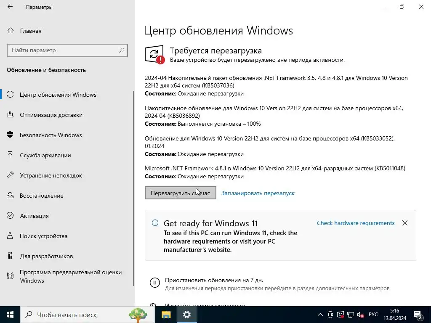Open the taskbar clock and date

[x=395, y=315]
